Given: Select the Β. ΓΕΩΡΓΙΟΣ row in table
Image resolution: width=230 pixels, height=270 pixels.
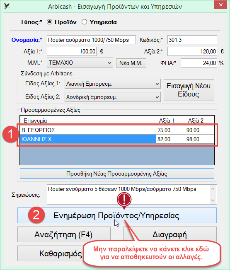Looking at the screenshot, I should [x=117, y=130].
